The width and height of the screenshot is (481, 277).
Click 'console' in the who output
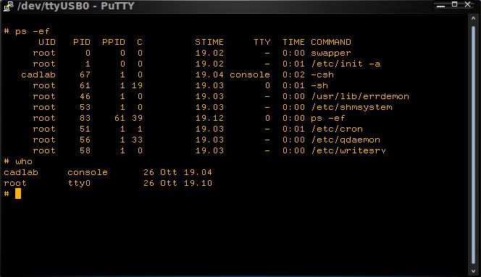(x=88, y=172)
